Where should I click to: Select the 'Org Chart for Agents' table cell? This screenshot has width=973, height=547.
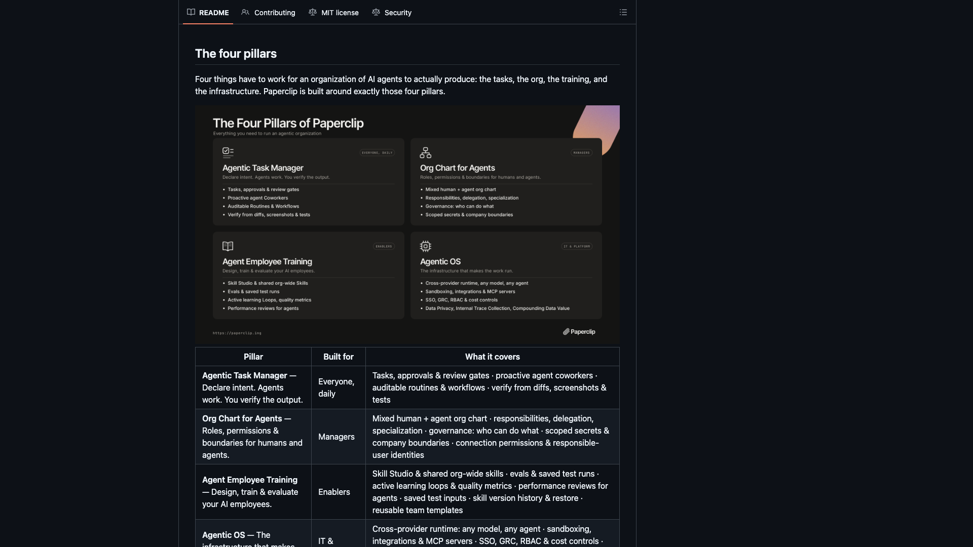(253, 437)
